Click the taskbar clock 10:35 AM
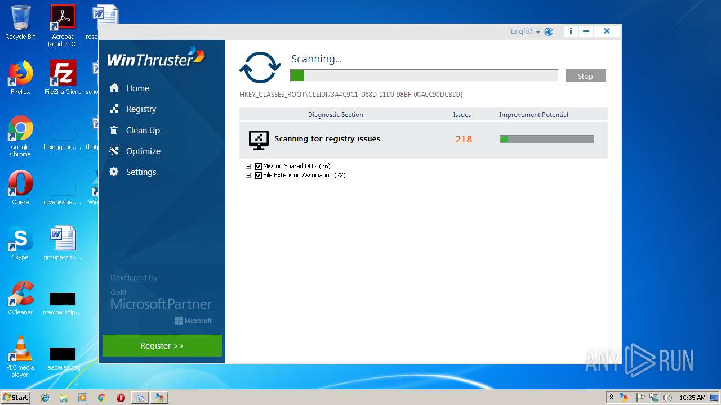721x405 pixels. [692, 398]
